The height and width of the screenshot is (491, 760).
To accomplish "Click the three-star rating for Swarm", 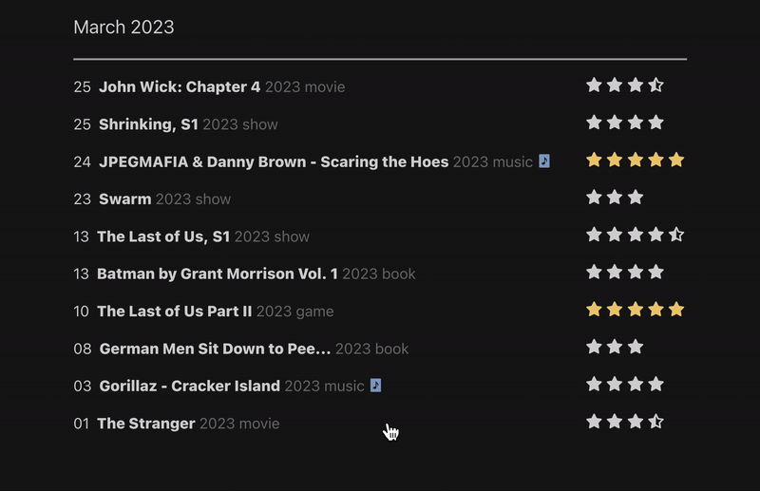I will [x=615, y=198].
